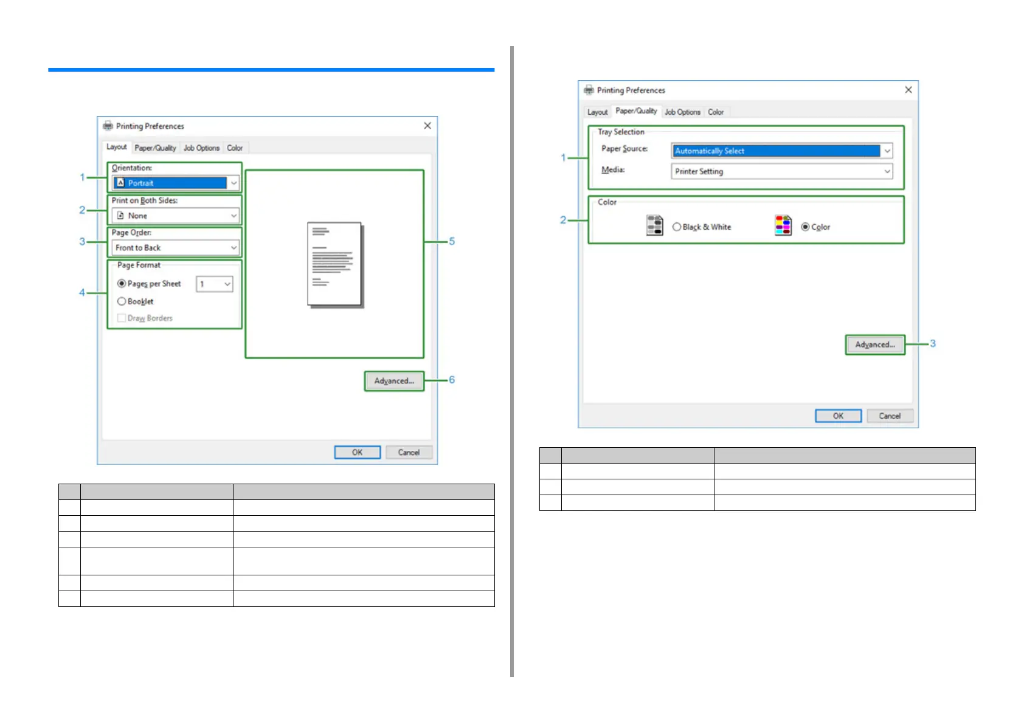Open Color tab in the Orientation dialog
This screenshot has width=1024, height=723.
[235, 148]
